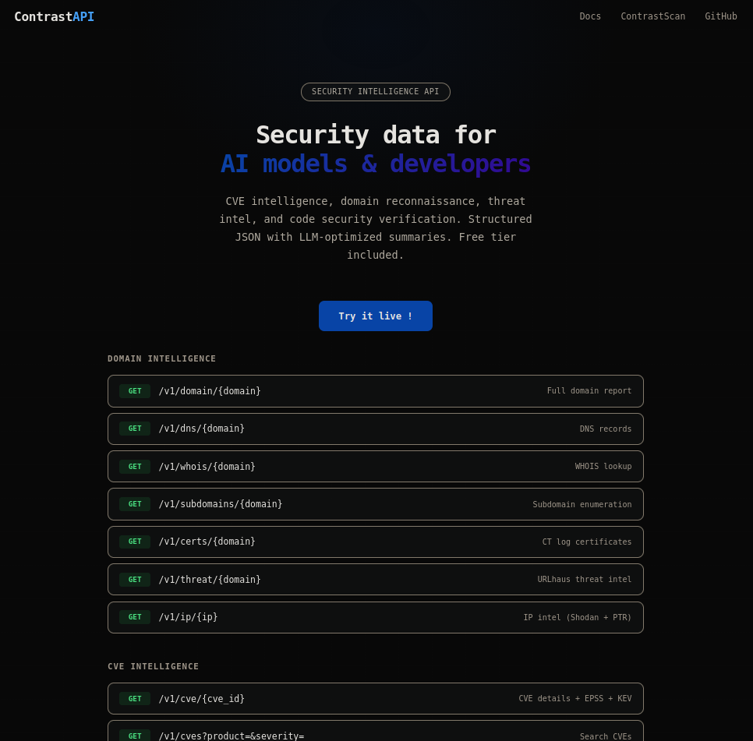Click the "DNS records" description
Screen dimensions: 753x741
point(605,429)
